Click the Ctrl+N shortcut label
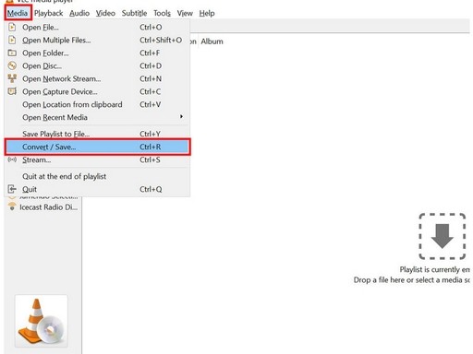 [x=151, y=79]
